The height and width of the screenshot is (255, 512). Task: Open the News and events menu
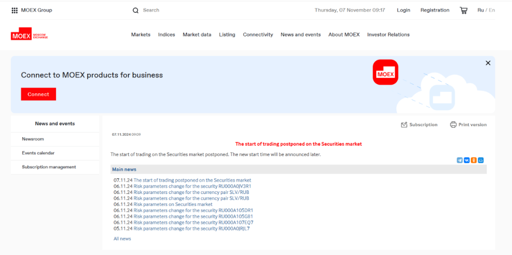tap(301, 35)
